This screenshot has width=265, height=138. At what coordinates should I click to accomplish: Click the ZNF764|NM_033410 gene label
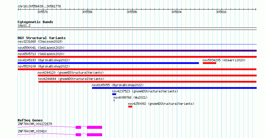point(32,131)
